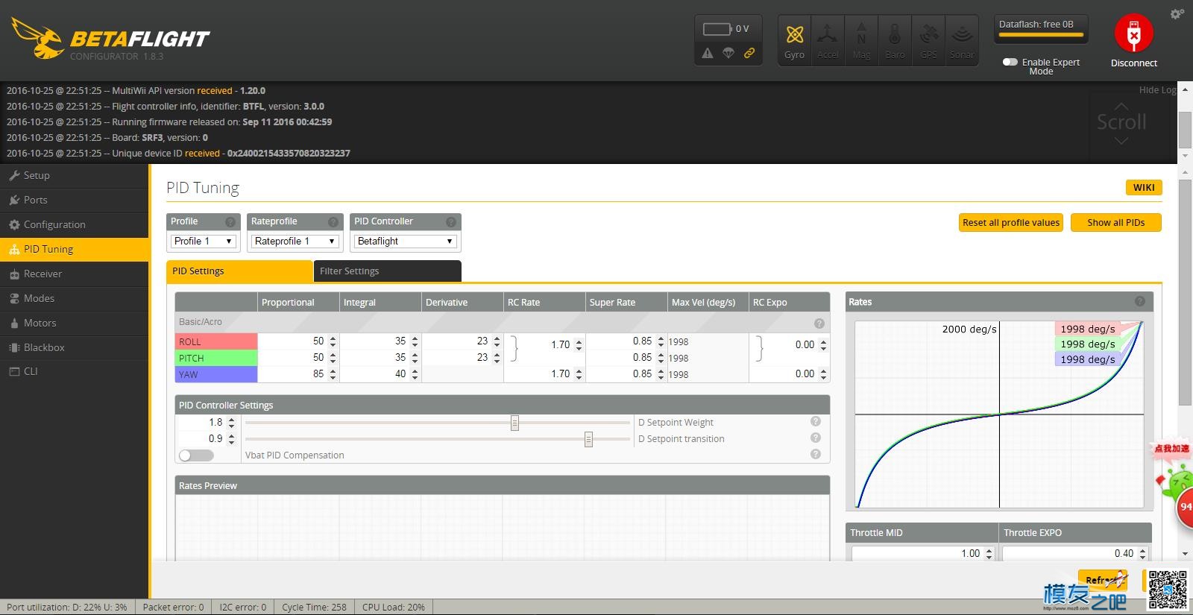Screen dimensions: 1193x615
Task: Open help for the Rateprofile selector
Action: 333,221
